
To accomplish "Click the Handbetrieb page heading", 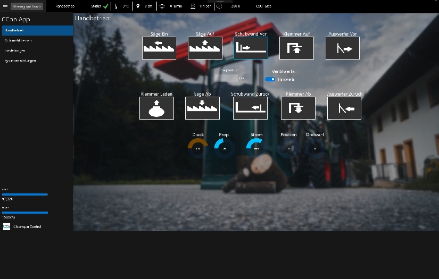I will tap(93, 18).
